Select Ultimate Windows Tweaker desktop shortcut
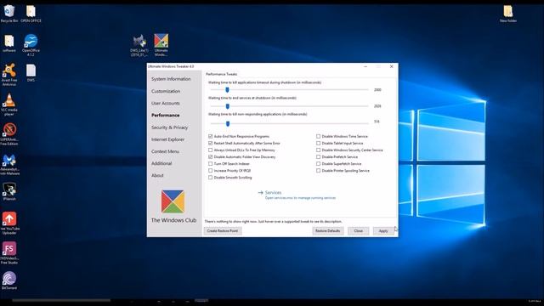The image size is (544, 306). click(x=161, y=45)
